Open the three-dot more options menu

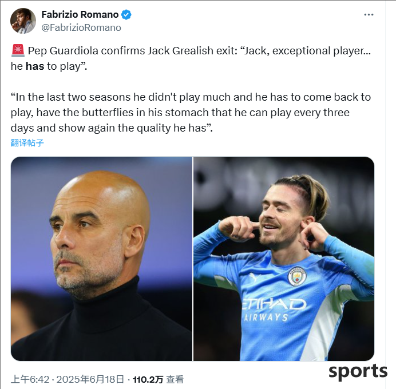click(369, 15)
